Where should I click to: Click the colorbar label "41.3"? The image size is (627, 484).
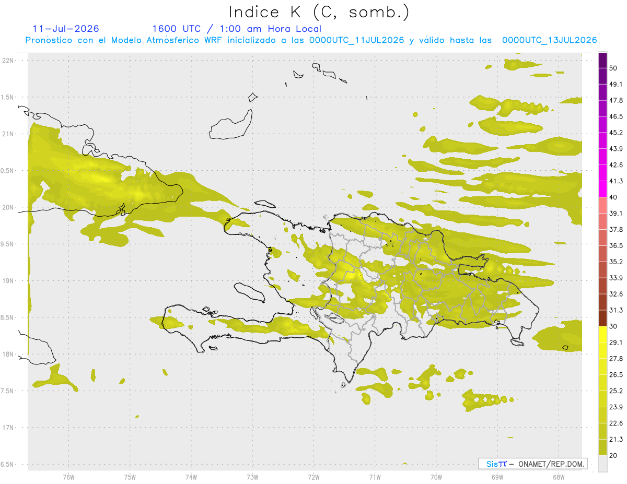pyautogui.click(x=616, y=182)
